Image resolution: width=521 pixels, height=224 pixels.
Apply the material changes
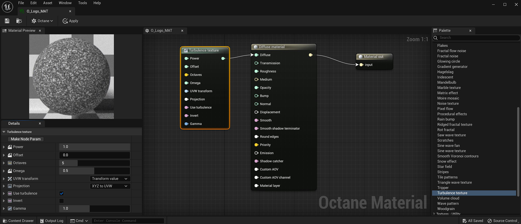tap(70, 21)
